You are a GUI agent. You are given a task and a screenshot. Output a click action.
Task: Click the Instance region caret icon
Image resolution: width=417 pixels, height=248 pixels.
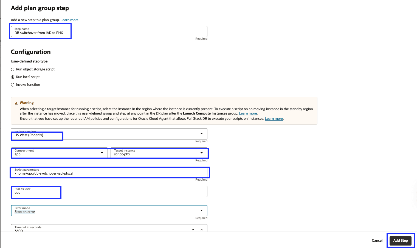202,134
